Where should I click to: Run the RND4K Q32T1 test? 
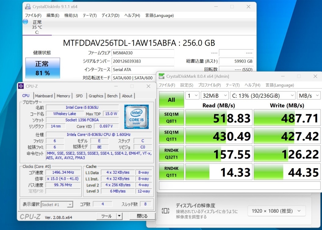tap(171, 153)
